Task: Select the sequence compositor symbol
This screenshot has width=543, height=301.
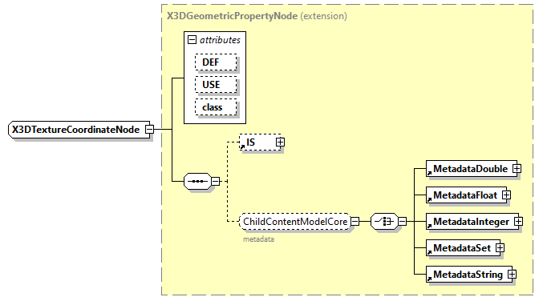Action: click(x=197, y=181)
